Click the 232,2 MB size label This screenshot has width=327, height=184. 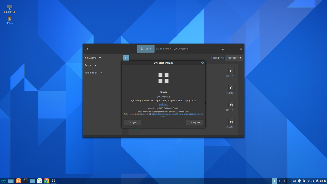coord(230,76)
